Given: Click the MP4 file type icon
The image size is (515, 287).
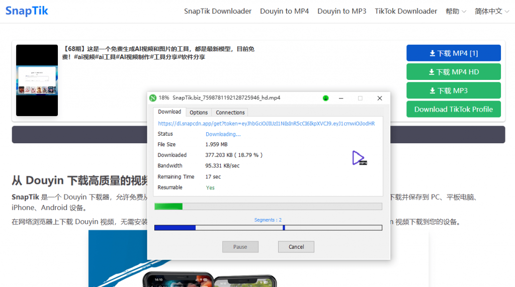Looking at the screenshot, I should 359,158.
